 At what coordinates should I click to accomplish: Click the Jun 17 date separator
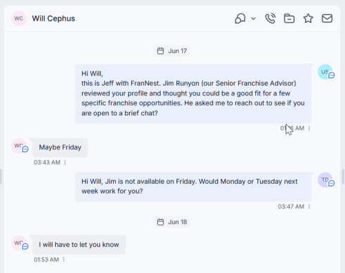[172, 51]
